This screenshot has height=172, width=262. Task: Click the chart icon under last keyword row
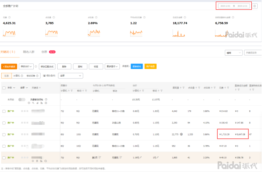coord(41,161)
